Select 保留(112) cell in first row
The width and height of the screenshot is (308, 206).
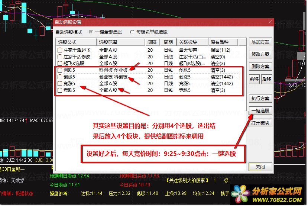click(x=220, y=50)
